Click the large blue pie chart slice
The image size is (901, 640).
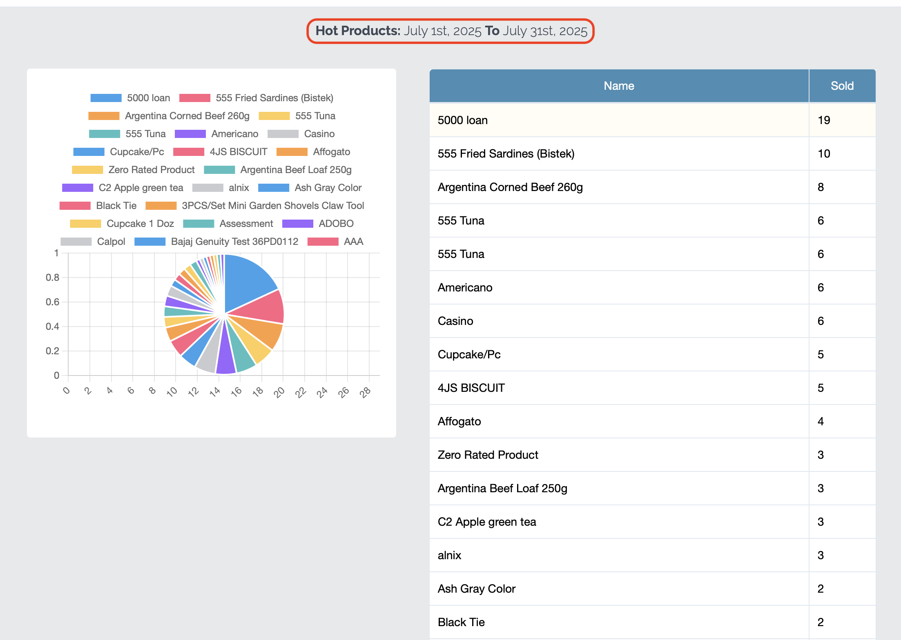[x=245, y=282]
